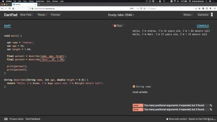217x122 pixels.
Task: Click the volume icon in menu bar
Action: point(178,1)
